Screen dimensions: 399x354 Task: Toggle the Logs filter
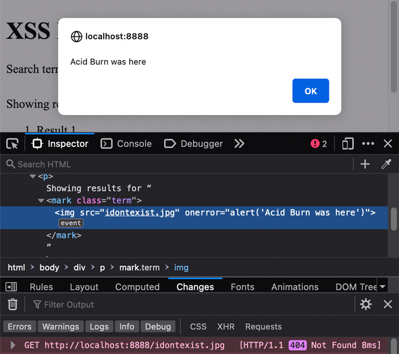[99, 326]
